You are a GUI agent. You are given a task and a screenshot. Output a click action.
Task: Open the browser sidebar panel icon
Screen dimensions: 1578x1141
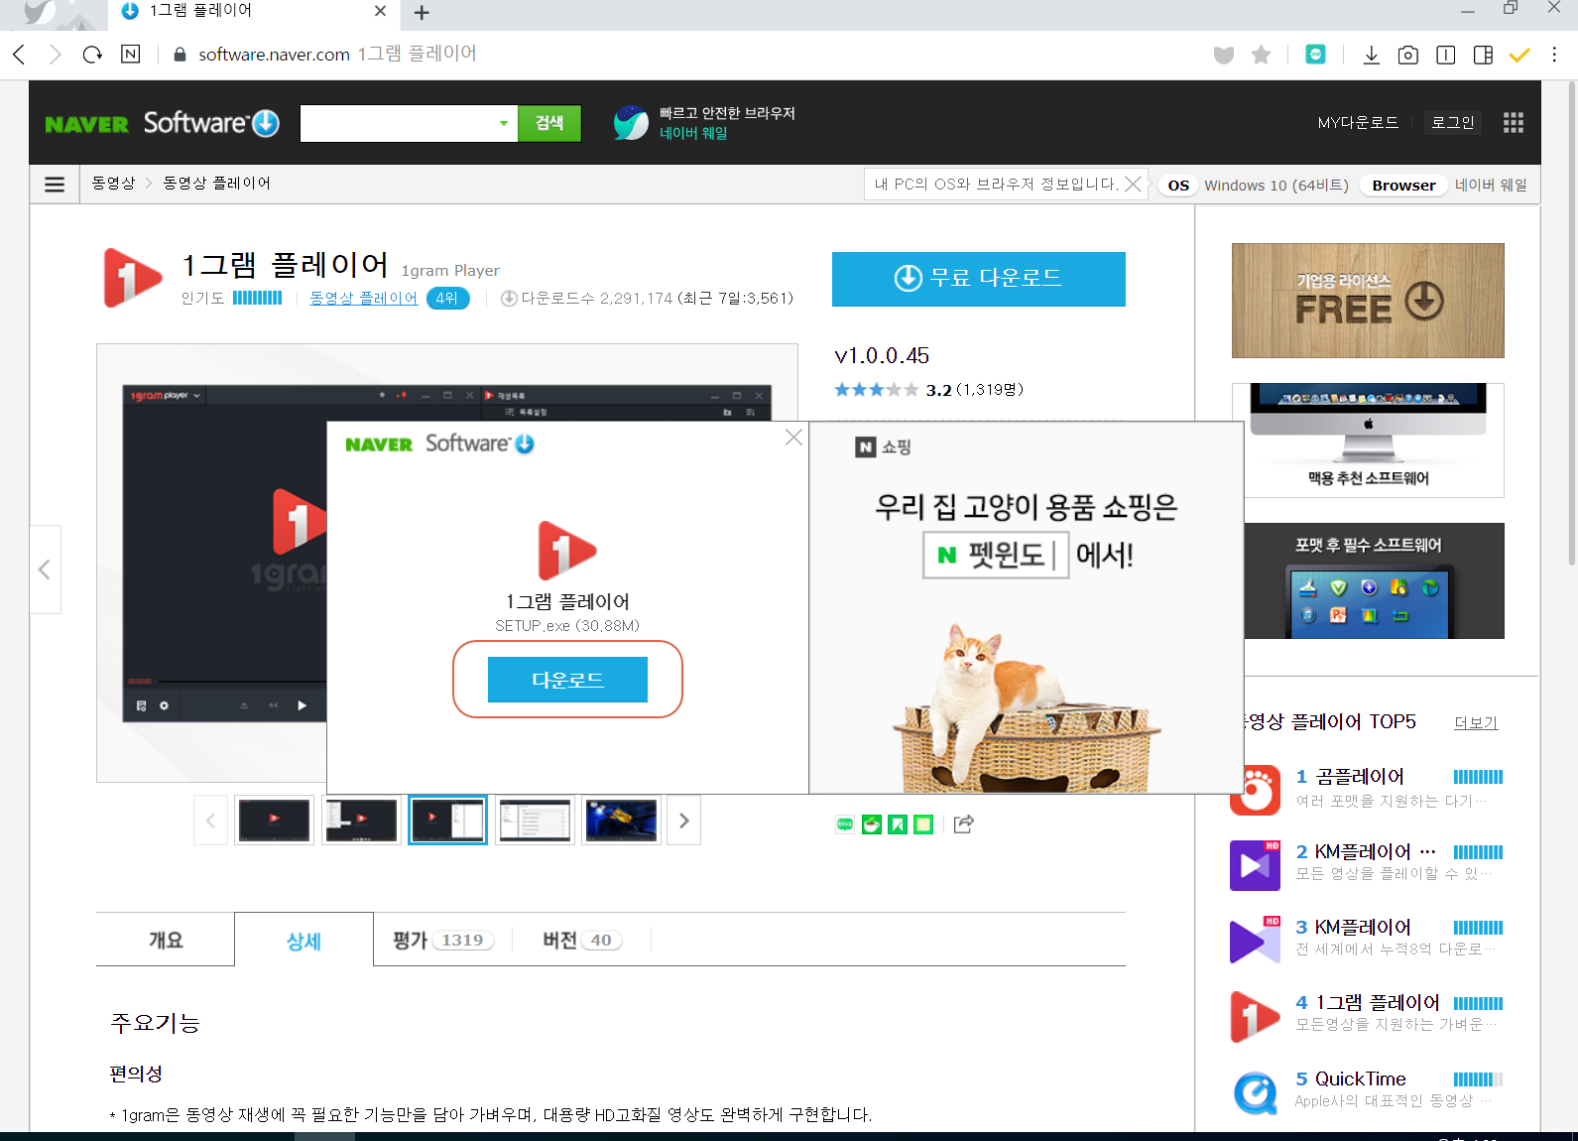(1483, 55)
